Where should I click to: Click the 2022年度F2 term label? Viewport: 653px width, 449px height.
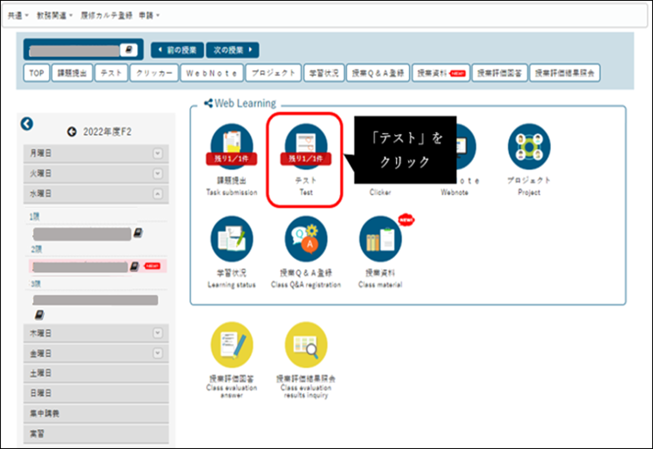(107, 132)
